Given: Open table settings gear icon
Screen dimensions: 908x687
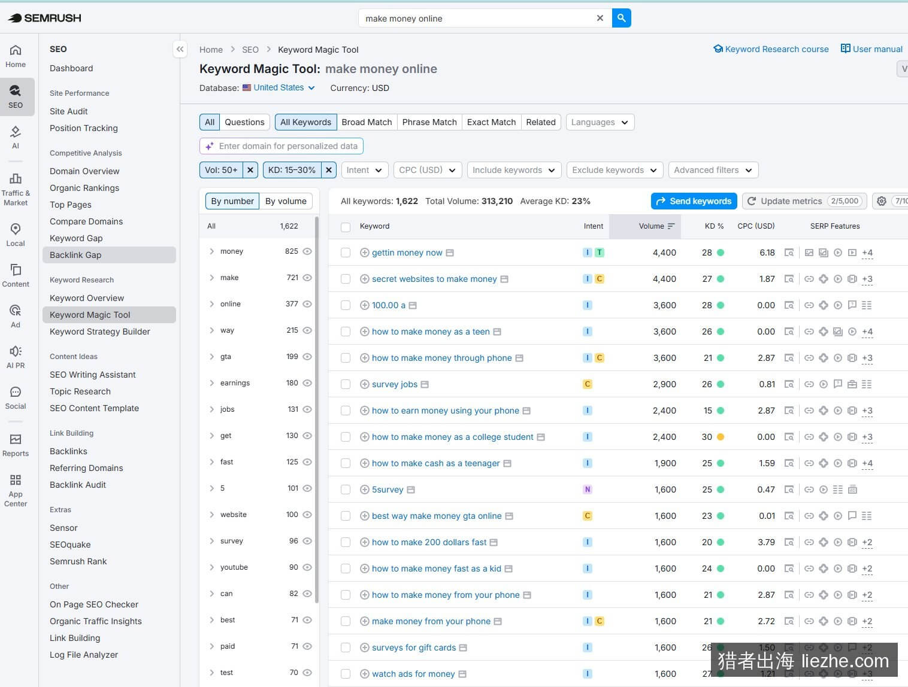Looking at the screenshot, I should click(x=882, y=201).
